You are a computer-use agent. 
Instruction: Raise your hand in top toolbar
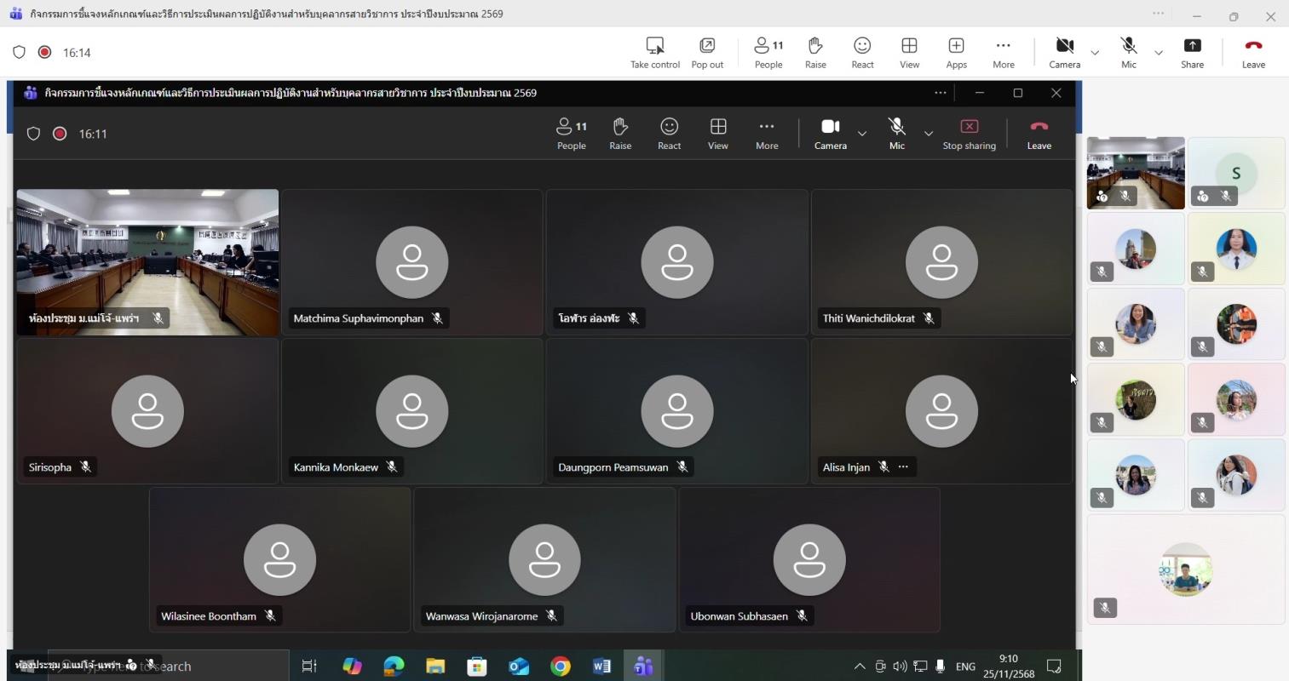815,52
